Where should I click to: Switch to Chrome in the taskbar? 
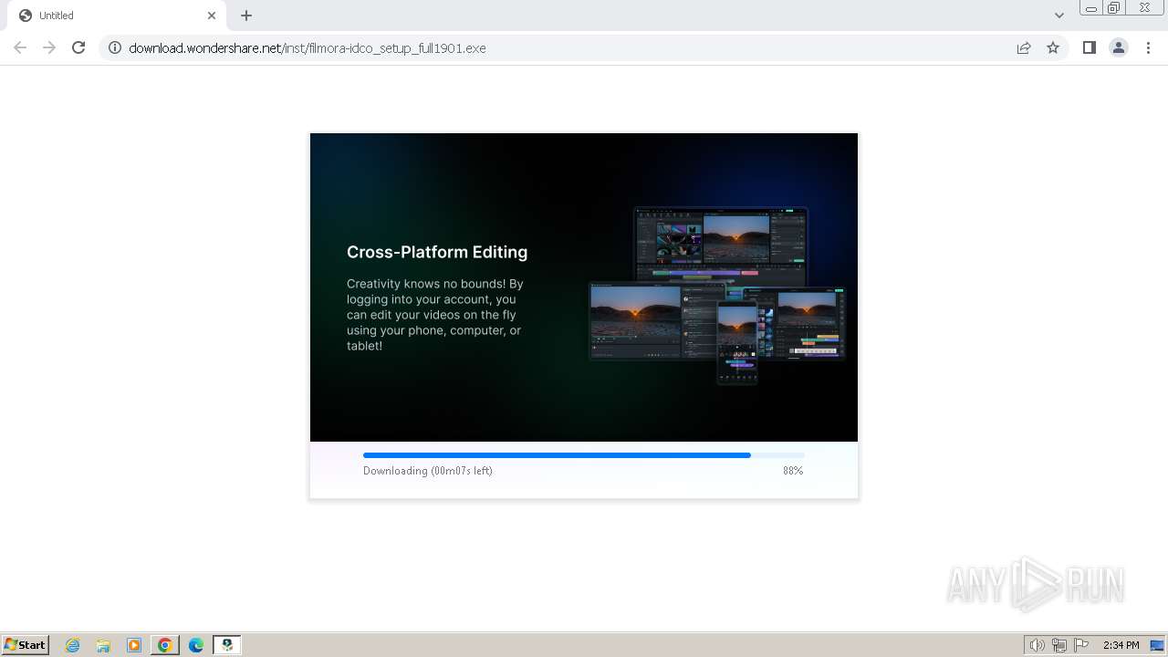tap(165, 645)
